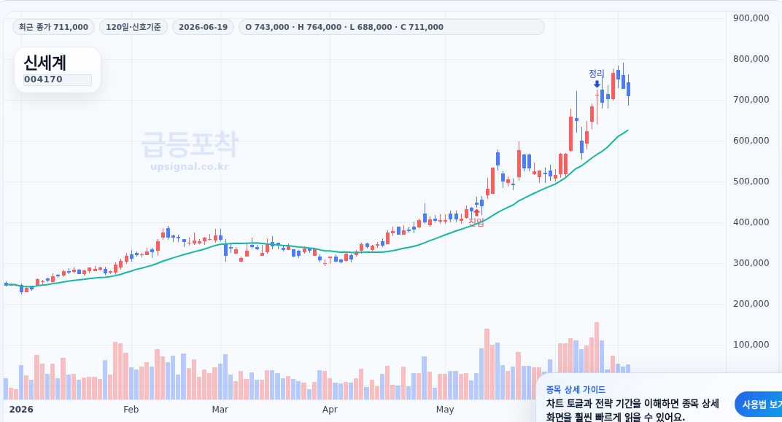Click the 300,000 price axis label
Viewport: 782px width, 422px height.
751,263
